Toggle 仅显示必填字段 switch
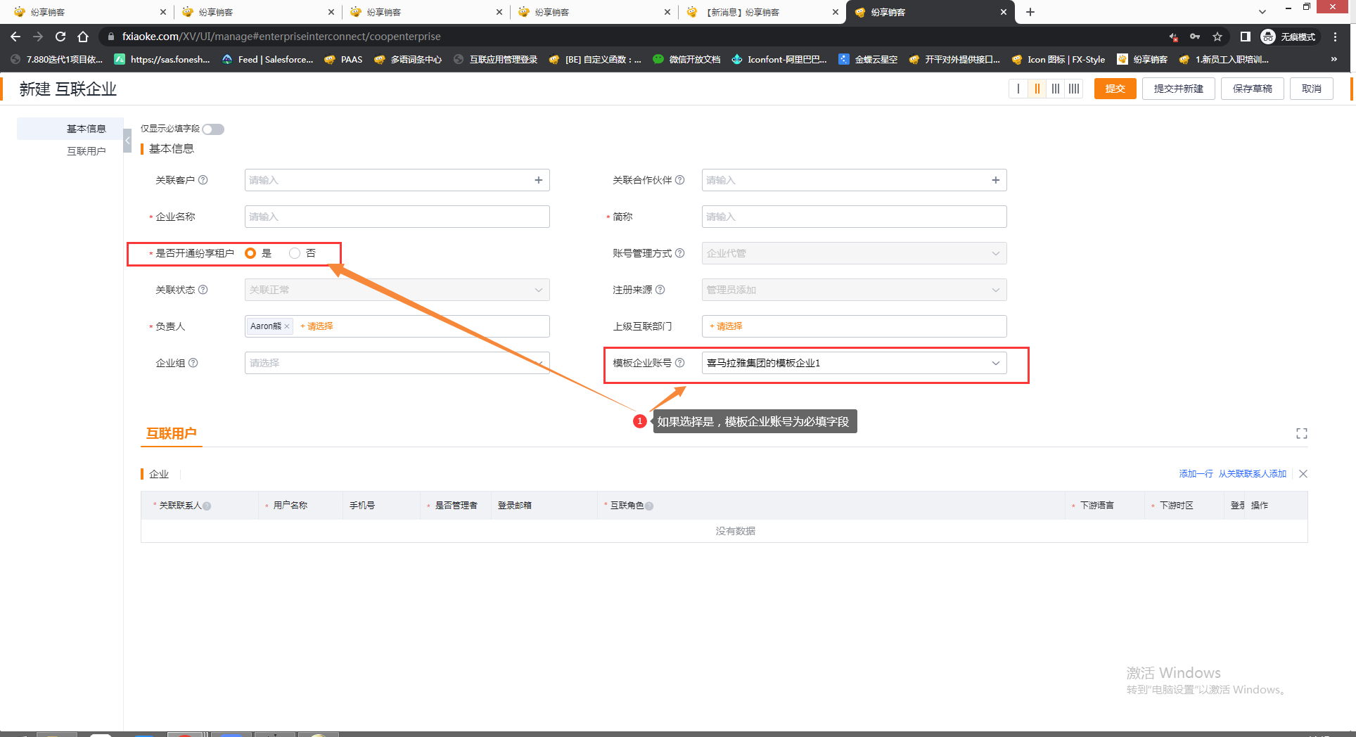This screenshot has width=1356, height=737. 213,129
